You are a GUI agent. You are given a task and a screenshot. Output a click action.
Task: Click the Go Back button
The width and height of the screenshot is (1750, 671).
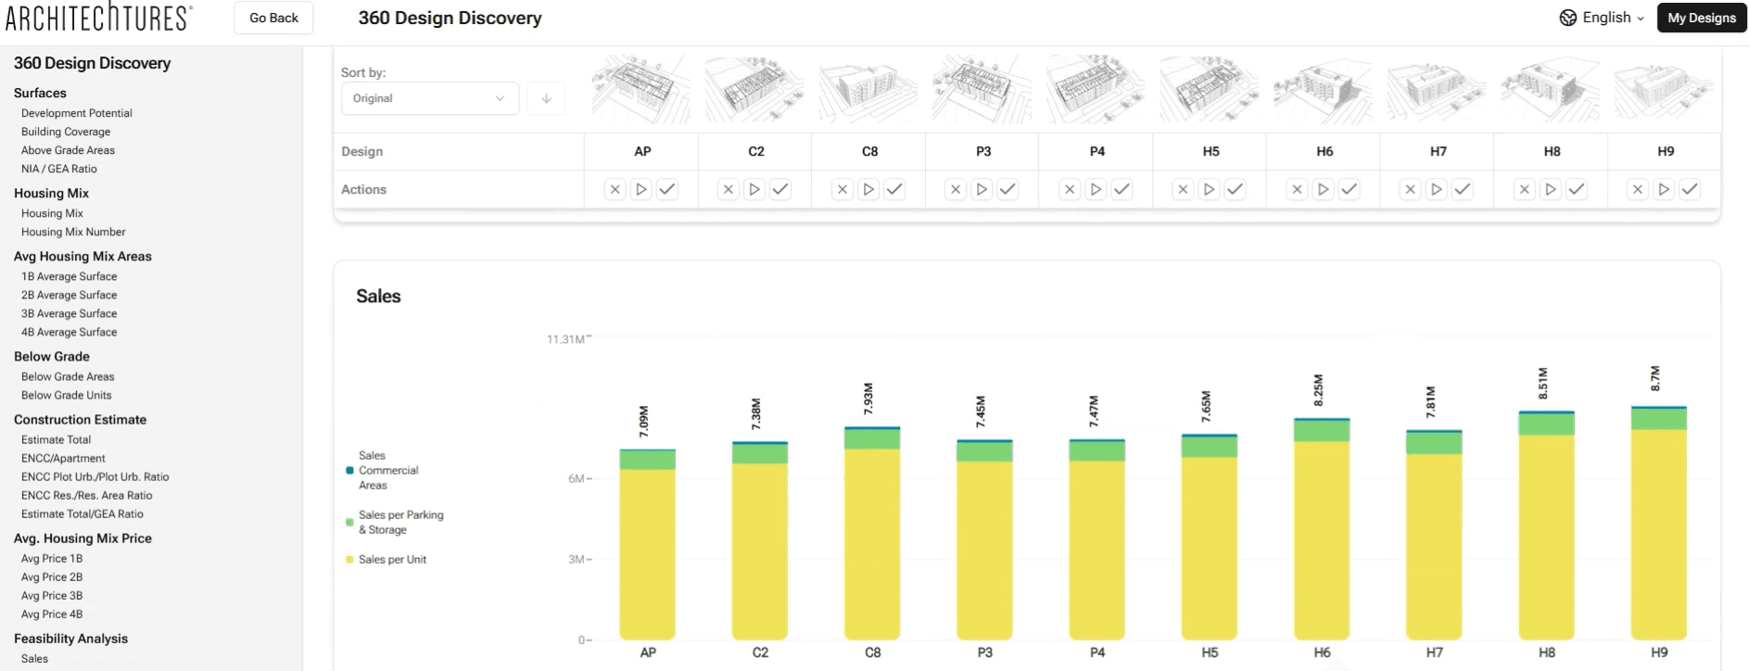pyautogui.click(x=273, y=18)
